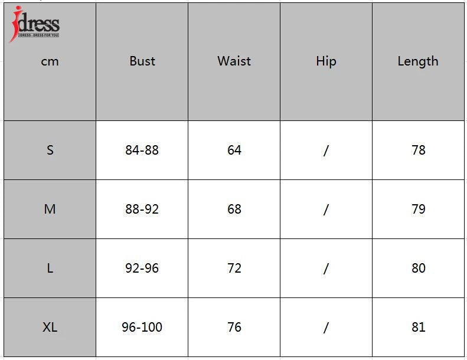Click the L size row label
467x360 pixels.
50,268
